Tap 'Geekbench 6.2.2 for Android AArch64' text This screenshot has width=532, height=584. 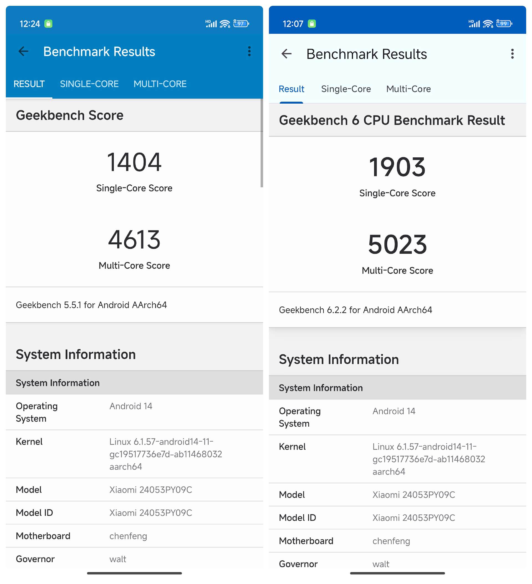pyautogui.click(x=355, y=310)
